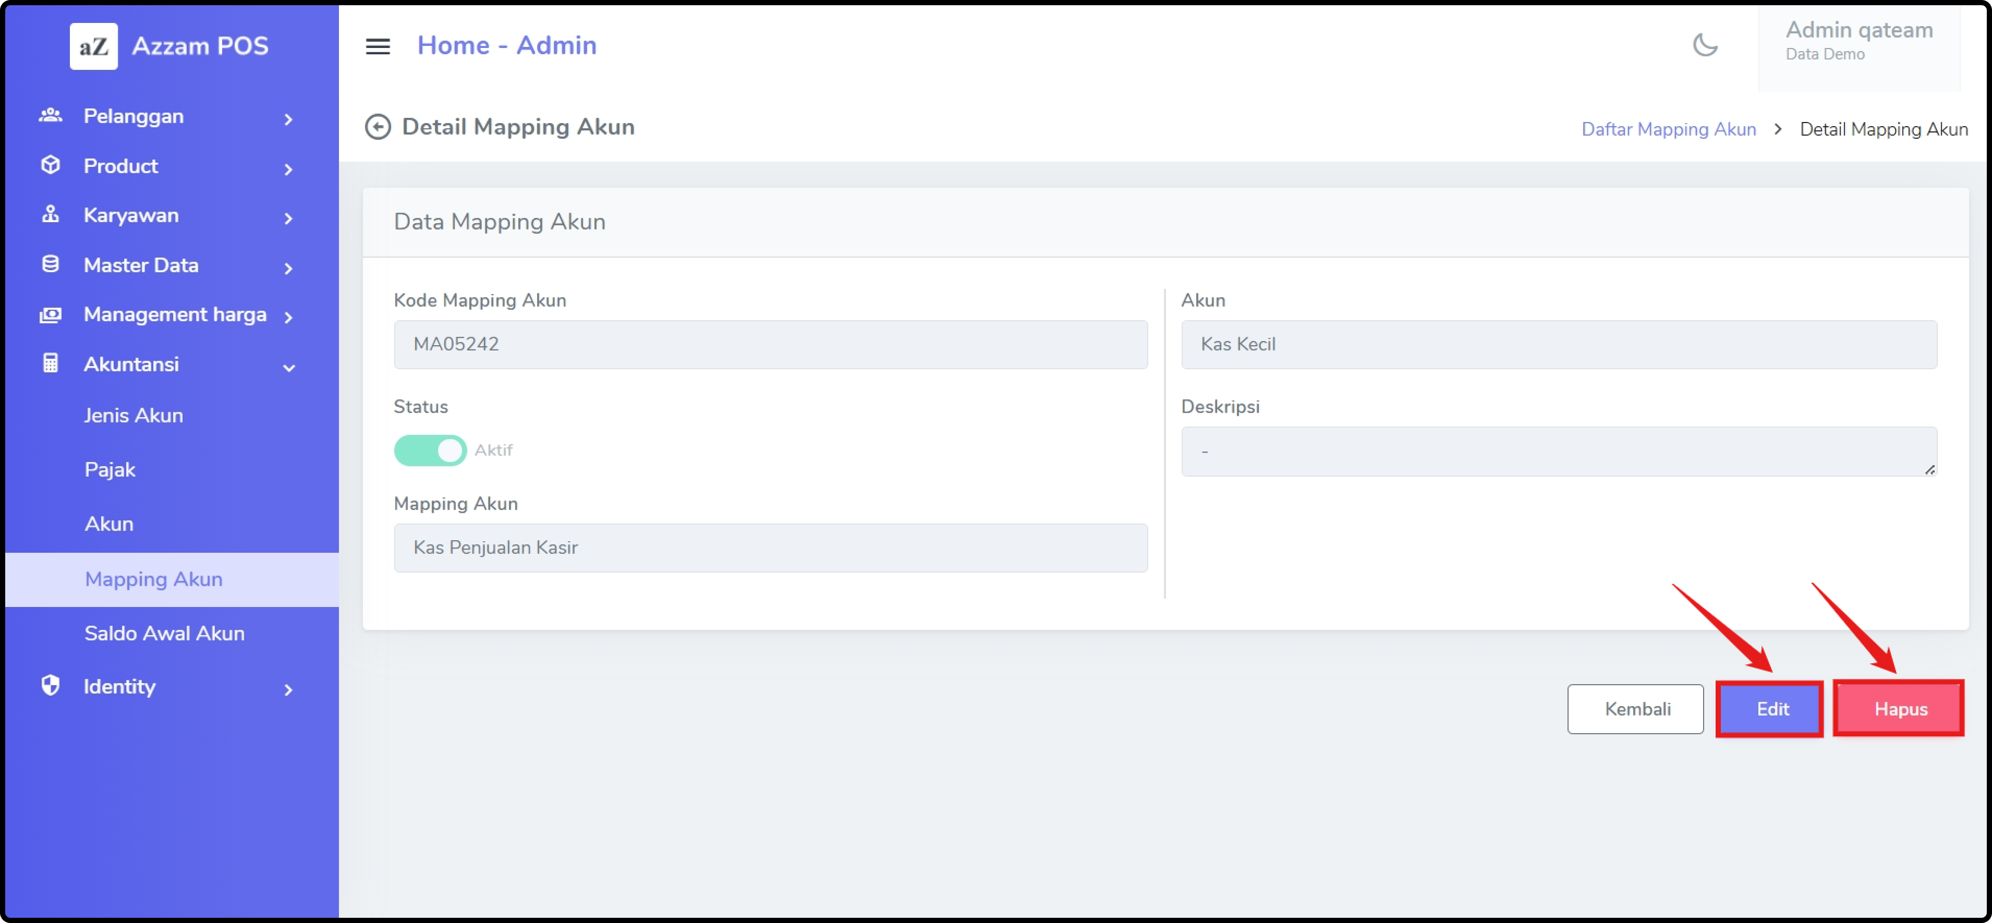
Task: Click the Pelanggan people icon
Action: (50, 116)
